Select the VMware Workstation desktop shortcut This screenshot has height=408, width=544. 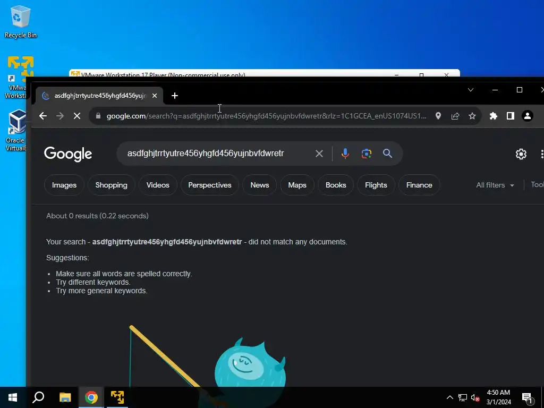click(16, 78)
